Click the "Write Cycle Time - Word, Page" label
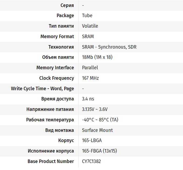Screen dimensions: 183x170 43,89
